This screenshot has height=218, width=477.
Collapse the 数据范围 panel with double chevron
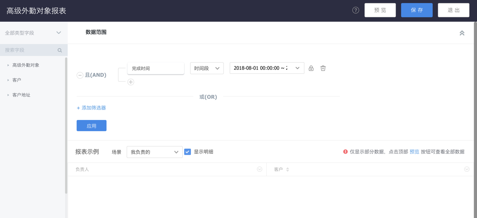coord(462,33)
